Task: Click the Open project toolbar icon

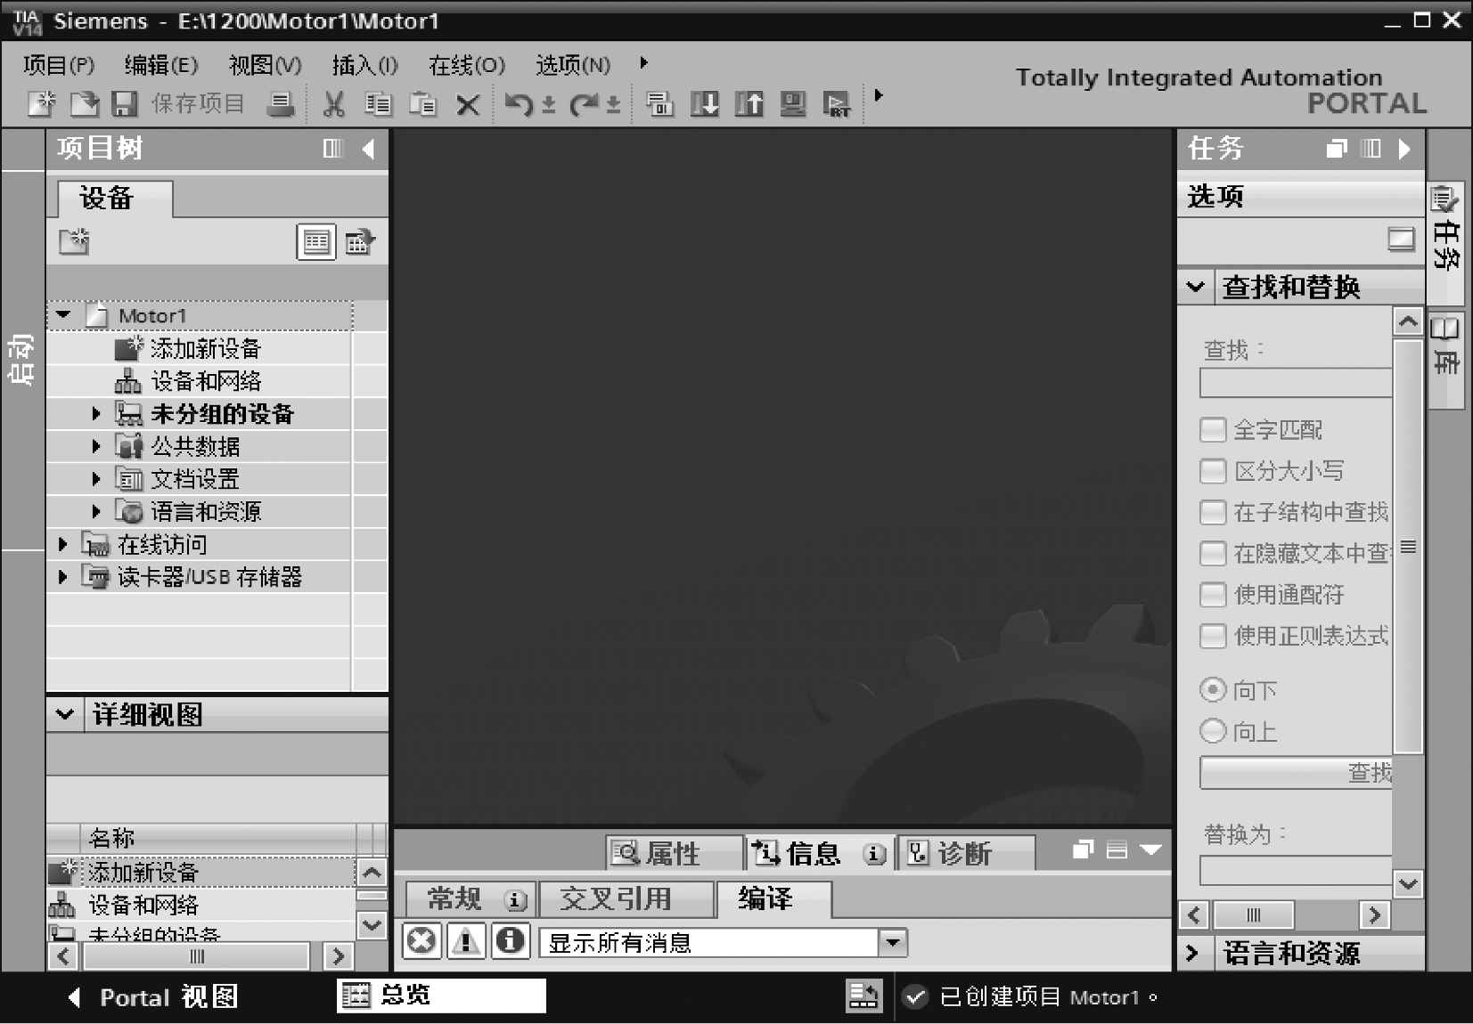Action: point(84,104)
